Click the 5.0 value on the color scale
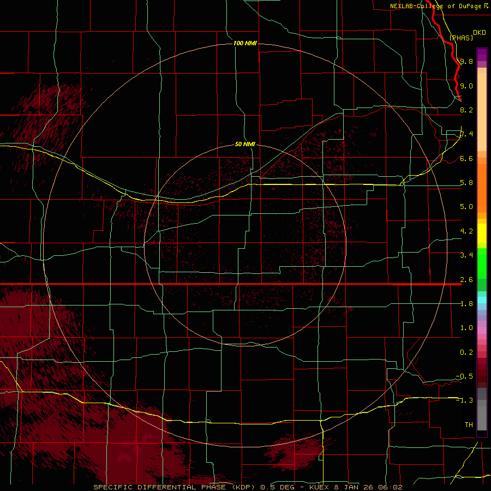The width and height of the screenshot is (491, 491). 466,207
